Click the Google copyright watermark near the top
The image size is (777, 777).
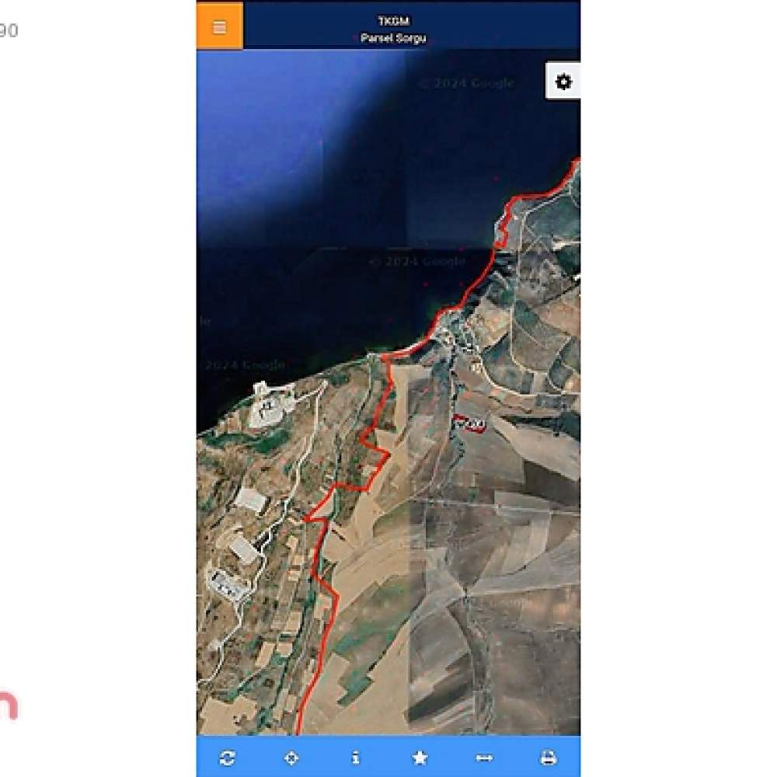point(467,83)
